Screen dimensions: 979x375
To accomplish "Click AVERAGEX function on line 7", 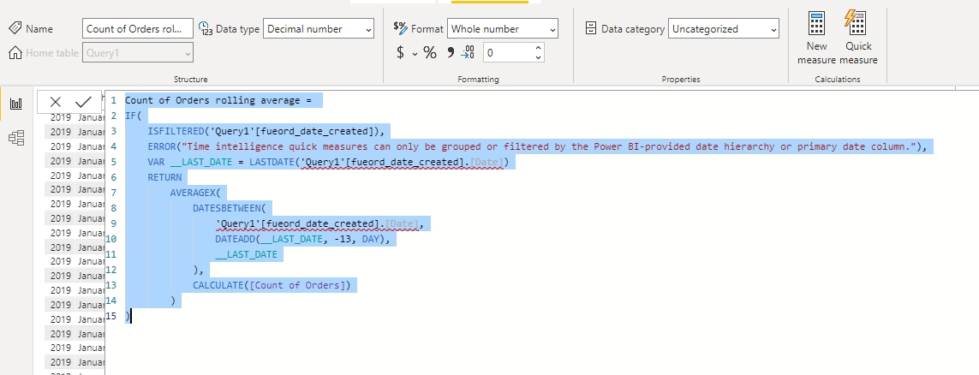I will pos(193,193).
